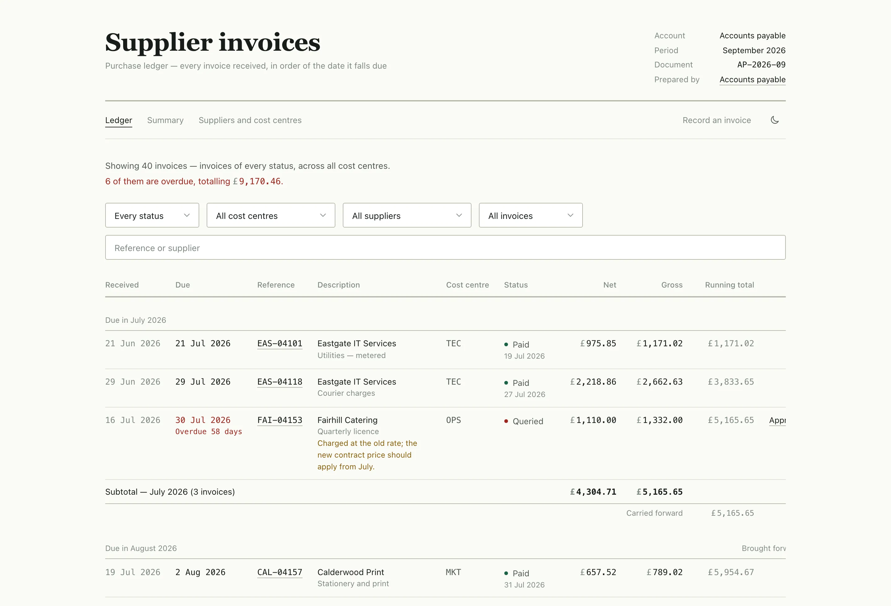
Task: Click the Due in July 2026 group heading
Action: 136,320
